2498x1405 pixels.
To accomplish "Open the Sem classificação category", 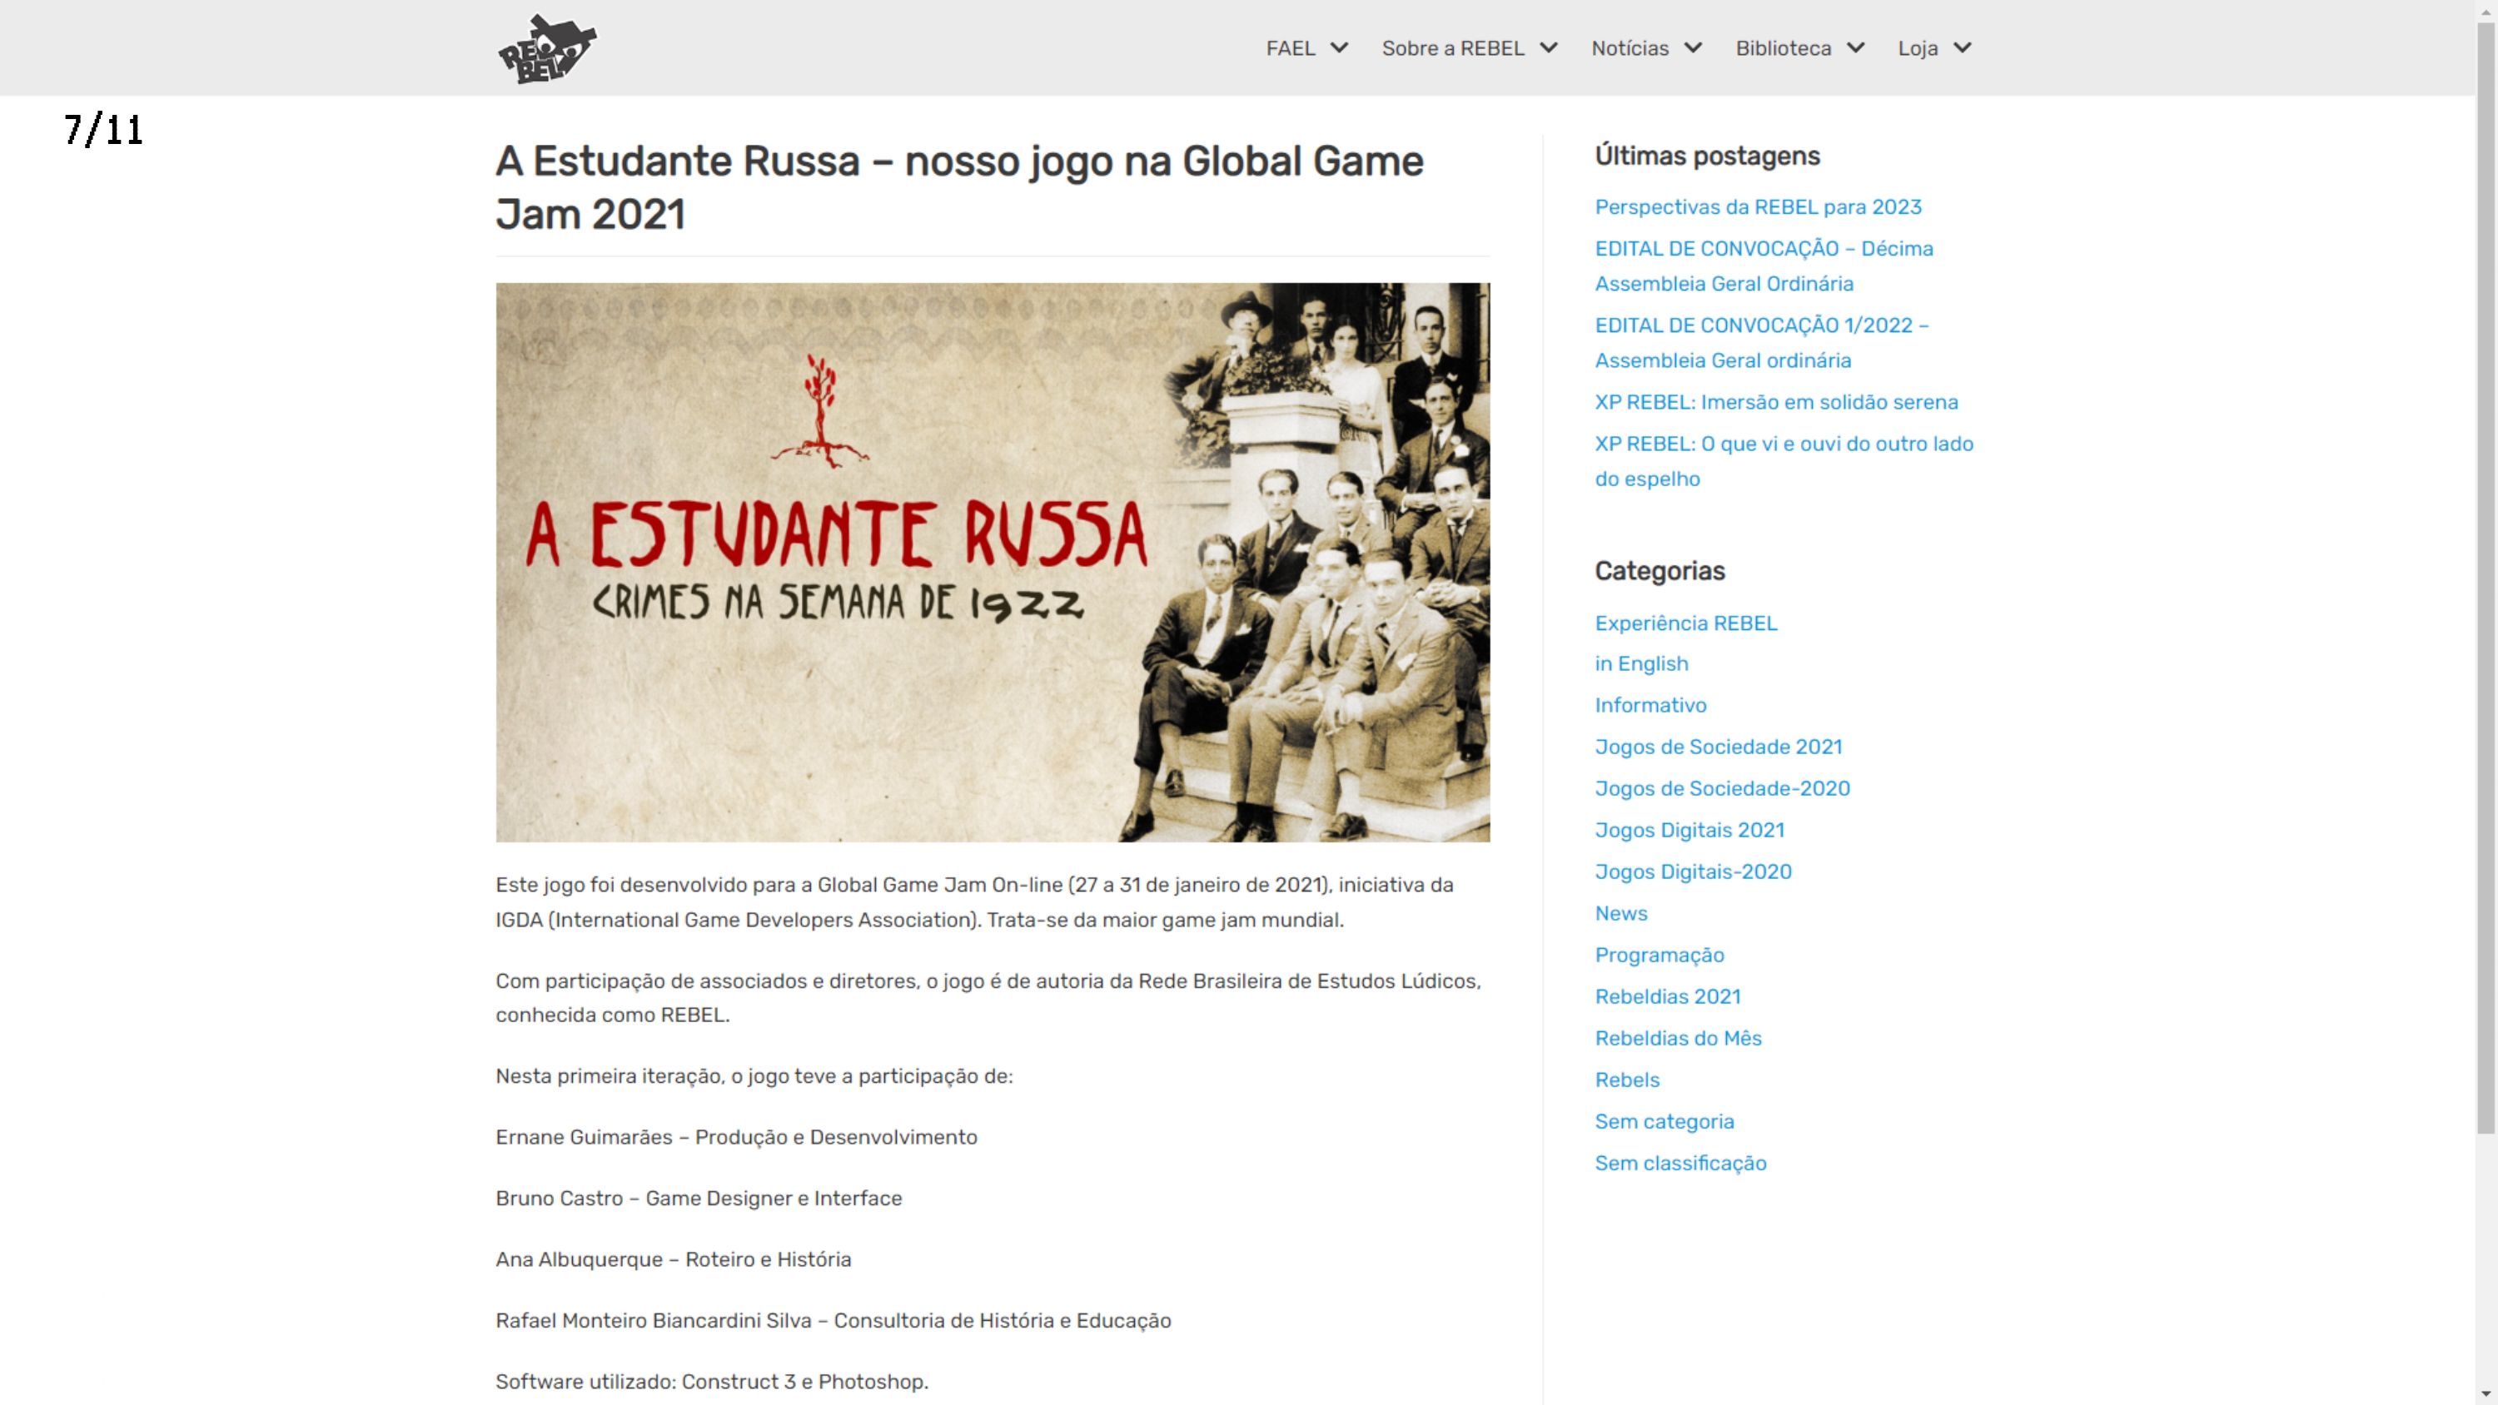I will (x=1680, y=1163).
